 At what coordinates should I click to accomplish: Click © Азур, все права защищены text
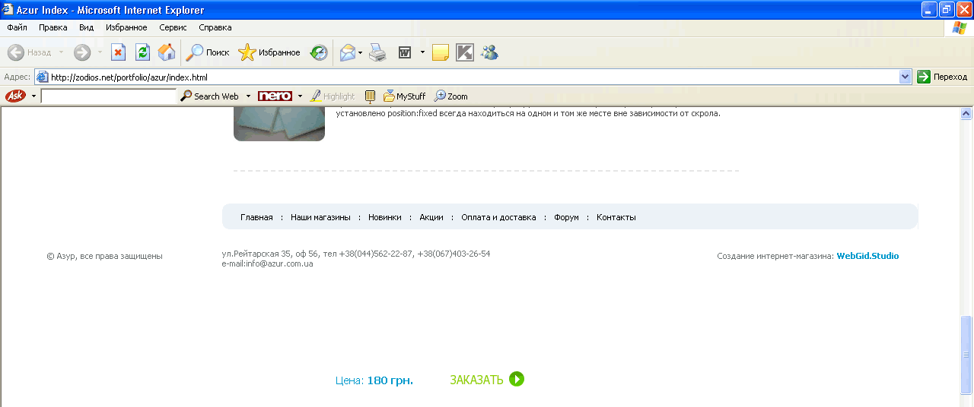[x=105, y=256]
